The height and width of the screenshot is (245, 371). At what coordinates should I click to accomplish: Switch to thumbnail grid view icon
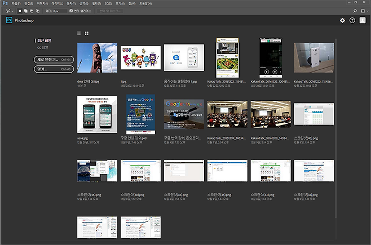[x=86, y=33]
